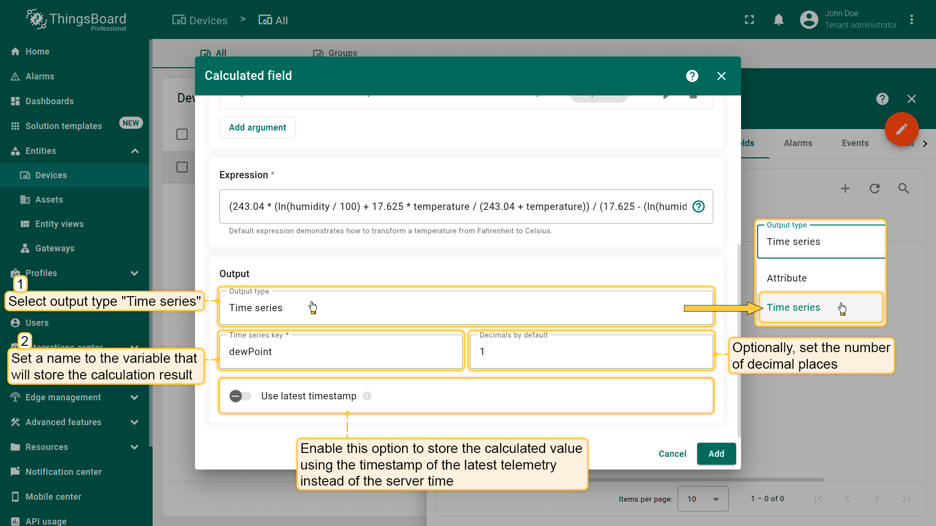
Task: Switch to the Events tab
Action: (x=855, y=143)
